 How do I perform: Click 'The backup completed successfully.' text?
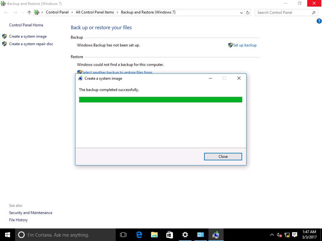click(109, 90)
